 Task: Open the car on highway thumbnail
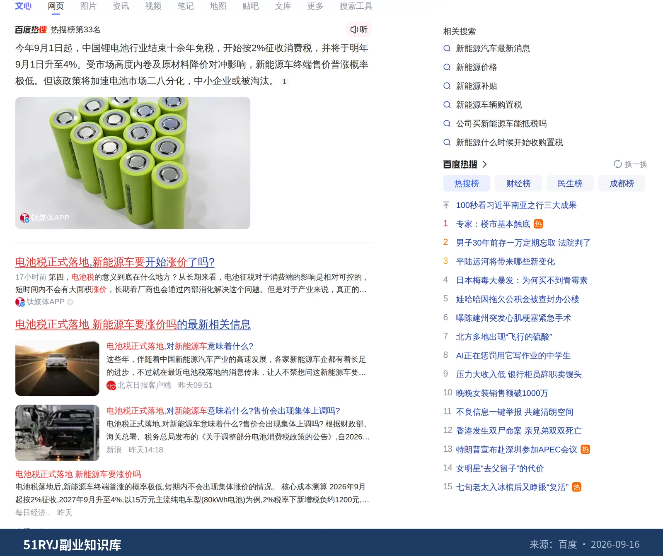(x=57, y=368)
